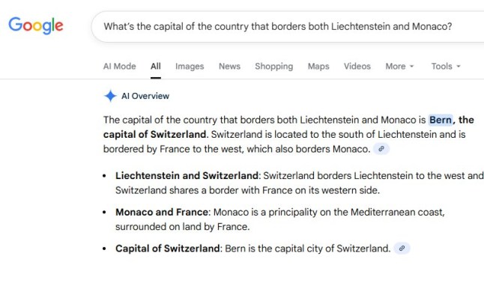The height and width of the screenshot is (301, 484).
Task: Select the All results tab
Action: [x=155, y=66]
